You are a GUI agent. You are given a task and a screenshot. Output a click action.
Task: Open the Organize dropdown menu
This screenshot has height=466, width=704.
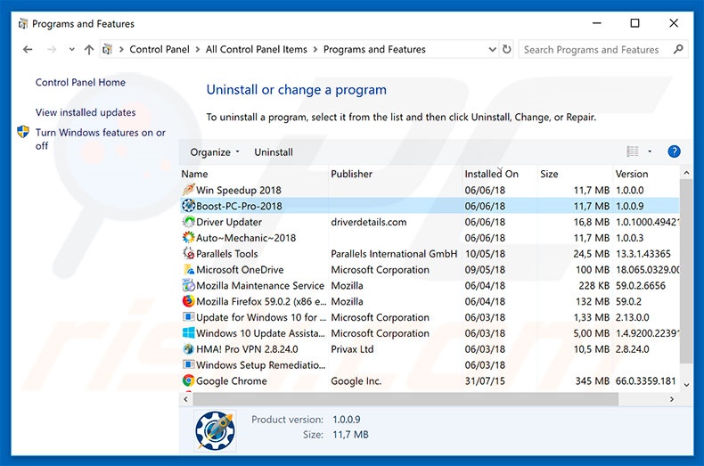click(x=214, y=152)
